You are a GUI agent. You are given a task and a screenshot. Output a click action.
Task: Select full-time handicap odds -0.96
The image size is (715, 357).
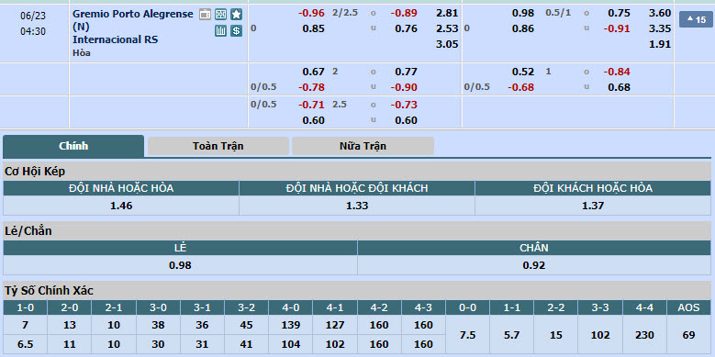pos(311,13)
